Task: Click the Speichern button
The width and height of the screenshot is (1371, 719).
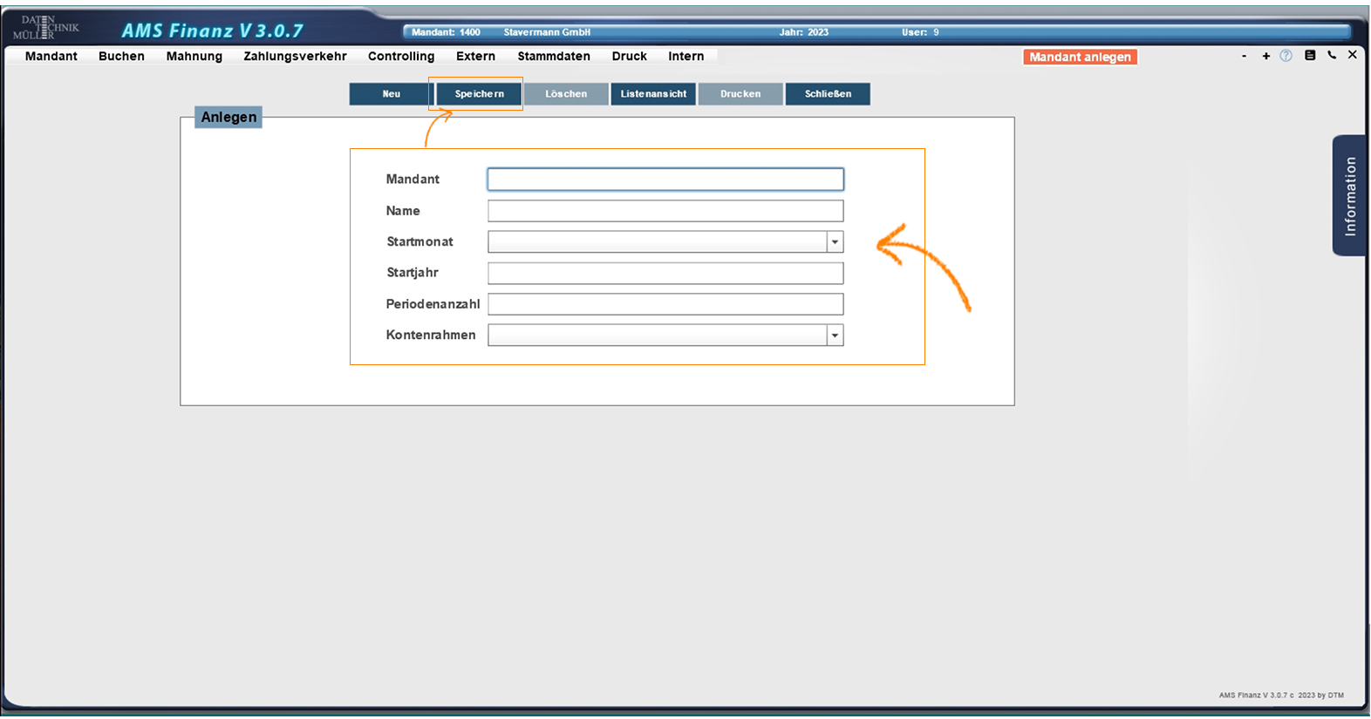Action: pos(479,94)
